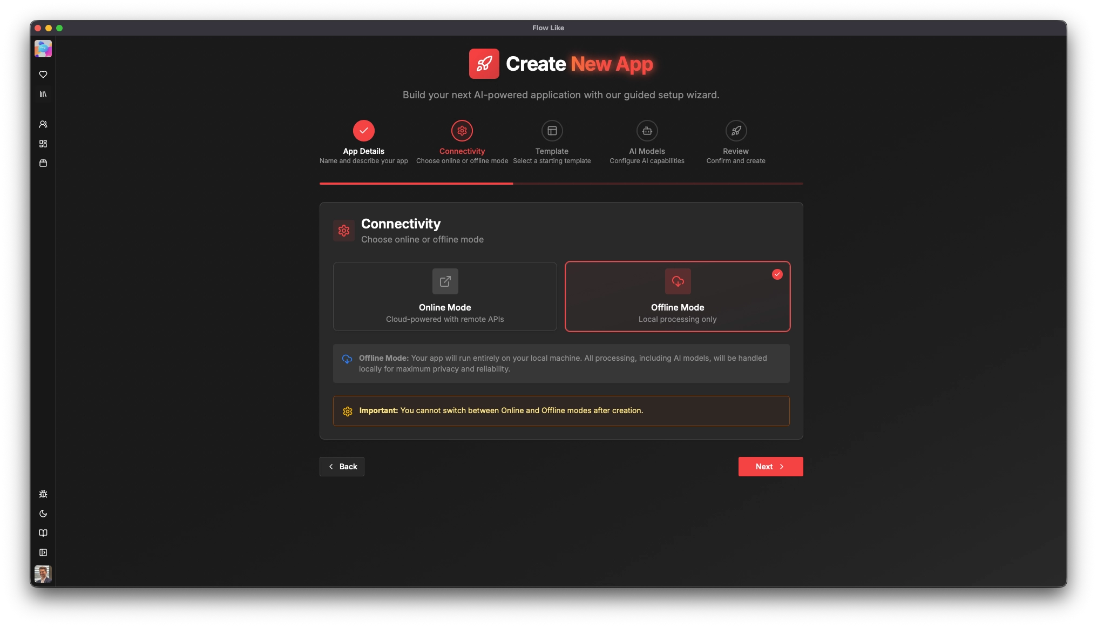Open the user profile avatar
The height and width of the screenshot is (627, 1097).
click(43, 574)
